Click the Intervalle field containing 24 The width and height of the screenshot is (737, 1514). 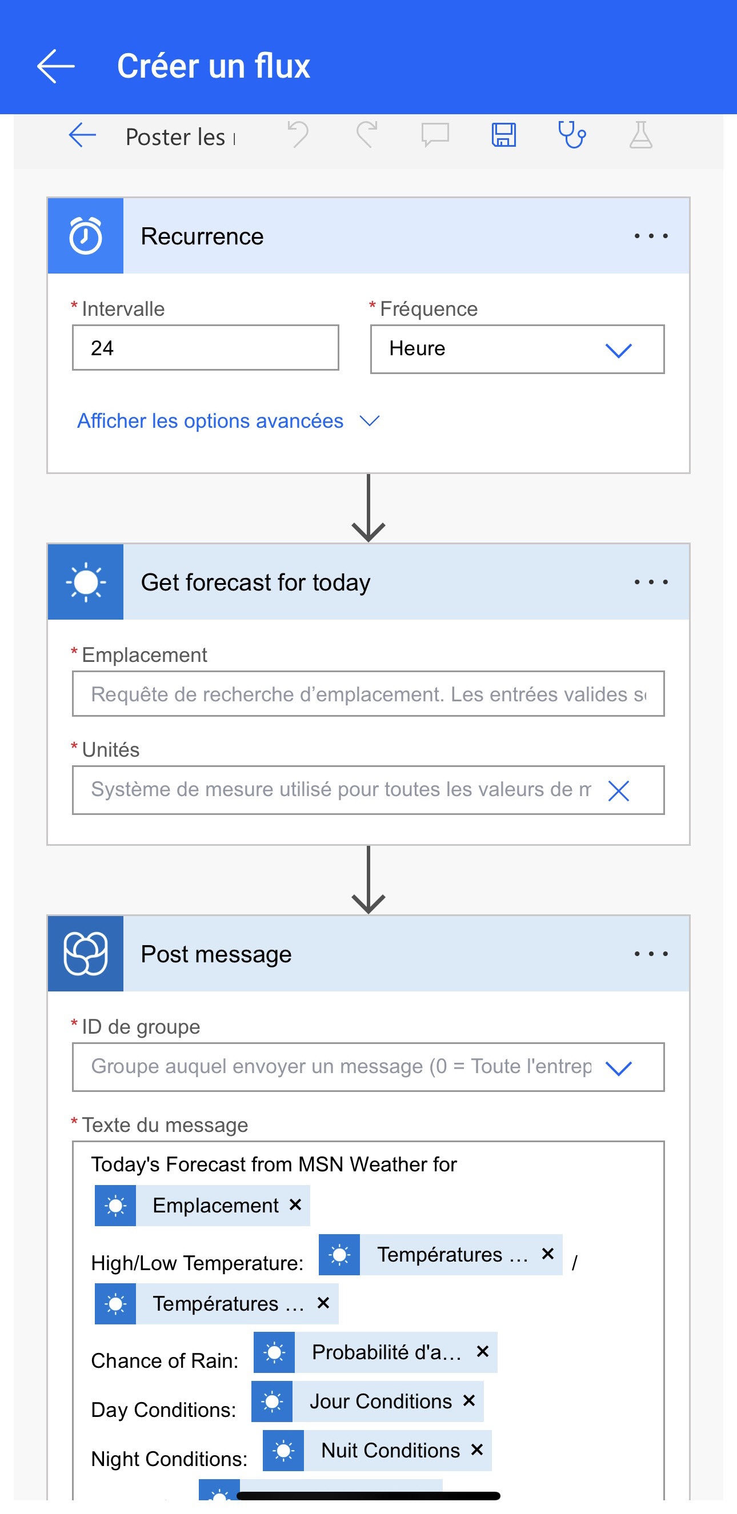206,348
